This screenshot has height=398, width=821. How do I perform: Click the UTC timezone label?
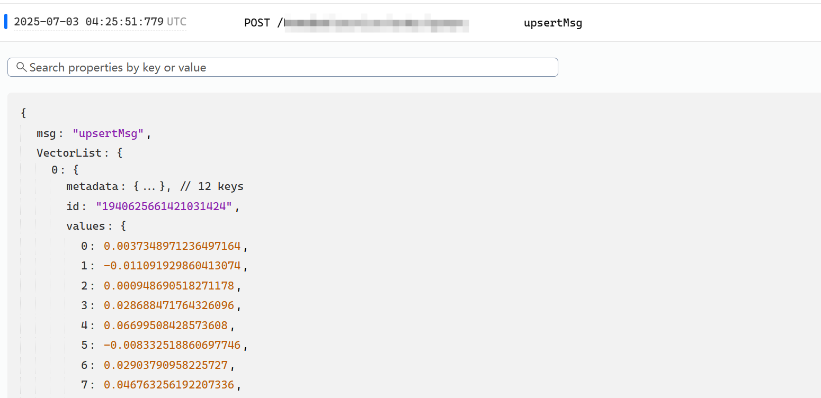[x=176, y=22]
